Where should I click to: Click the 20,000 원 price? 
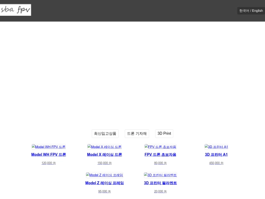pyautogui.click(x=160, y=192)
